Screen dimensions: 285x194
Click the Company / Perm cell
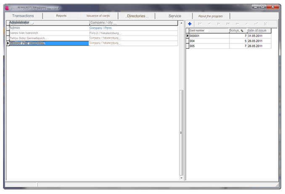(133, 28)
